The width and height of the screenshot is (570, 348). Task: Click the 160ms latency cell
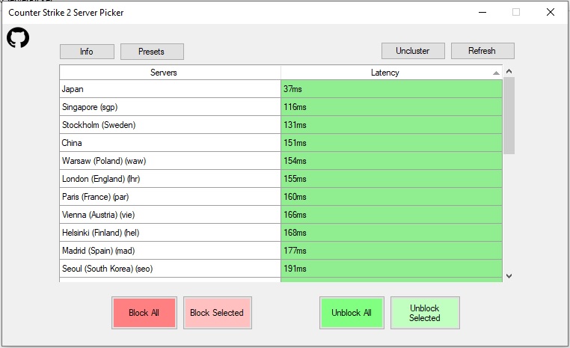tap(391, 197)
